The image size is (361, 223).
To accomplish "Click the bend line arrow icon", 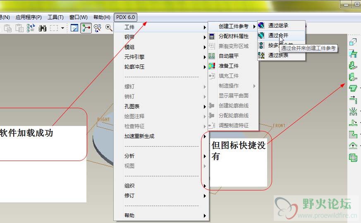I will click(353, 100).
